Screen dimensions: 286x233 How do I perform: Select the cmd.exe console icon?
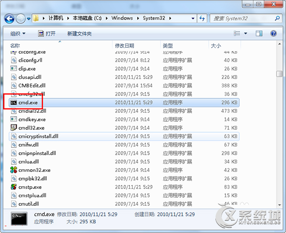tap(14, 103)
